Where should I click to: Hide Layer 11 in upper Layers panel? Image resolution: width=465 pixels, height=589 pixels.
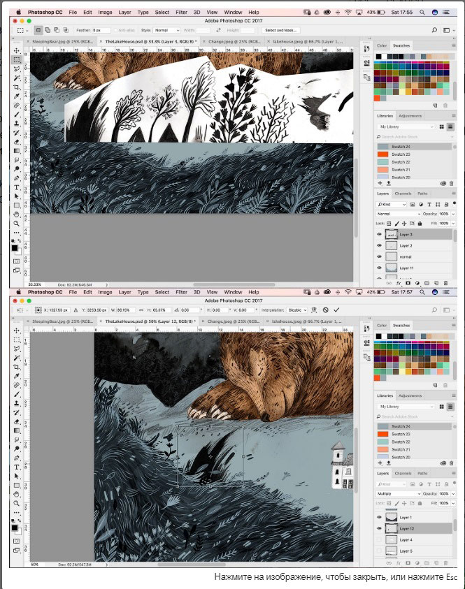(x=379, y=268)
